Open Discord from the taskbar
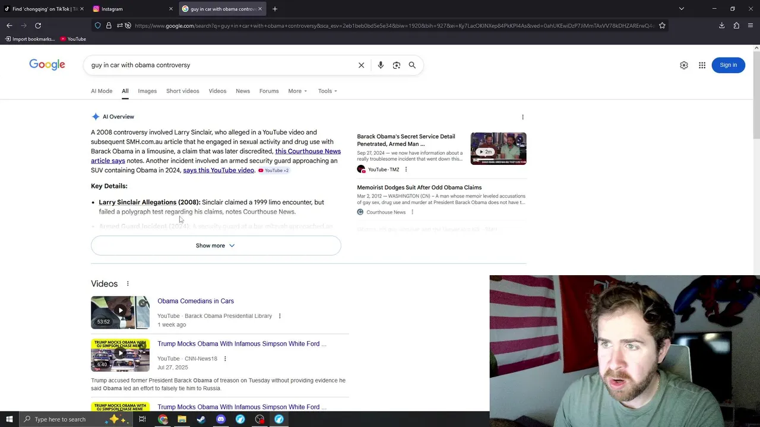Image resolution: width=760 pixels, height=427 pixels. 221,419
